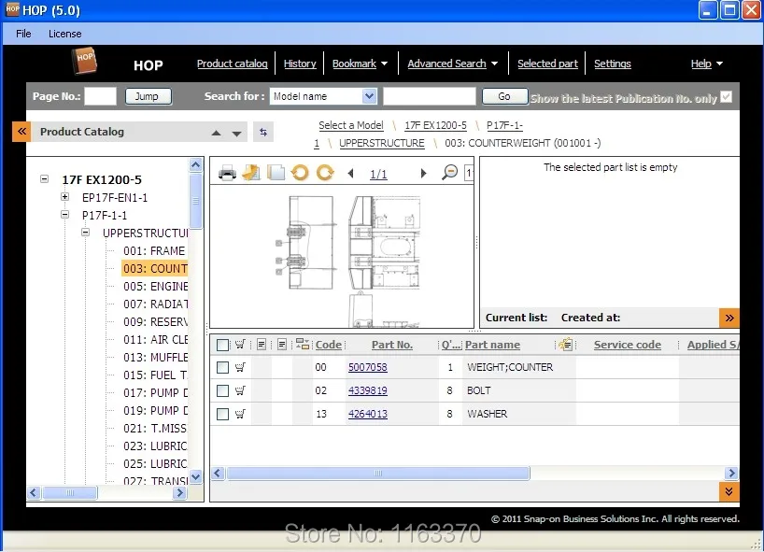Click the second list icon in table header
764x552 pixels.
click(282, 345)
